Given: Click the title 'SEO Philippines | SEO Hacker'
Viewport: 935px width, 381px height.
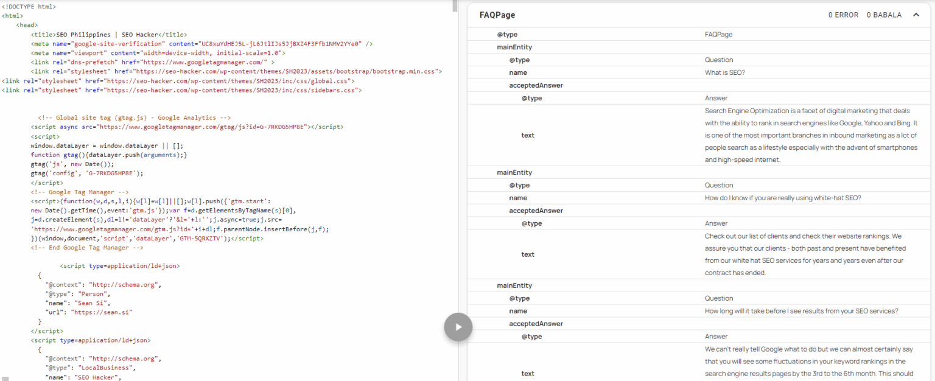Looking at the screenshot, I should point(108,34).
